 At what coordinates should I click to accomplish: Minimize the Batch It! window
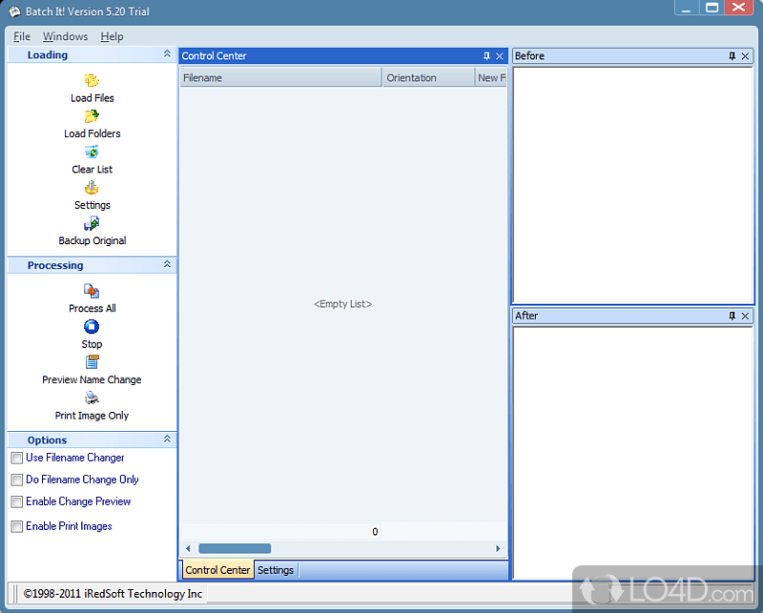687,8
